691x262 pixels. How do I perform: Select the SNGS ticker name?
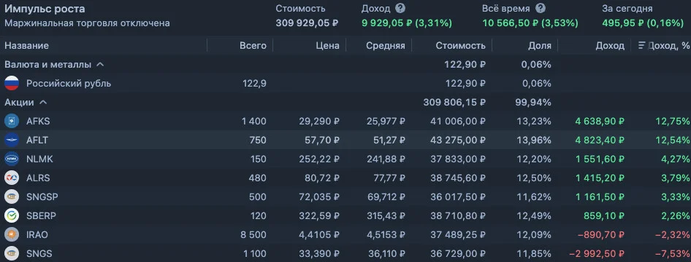point(39,254)
